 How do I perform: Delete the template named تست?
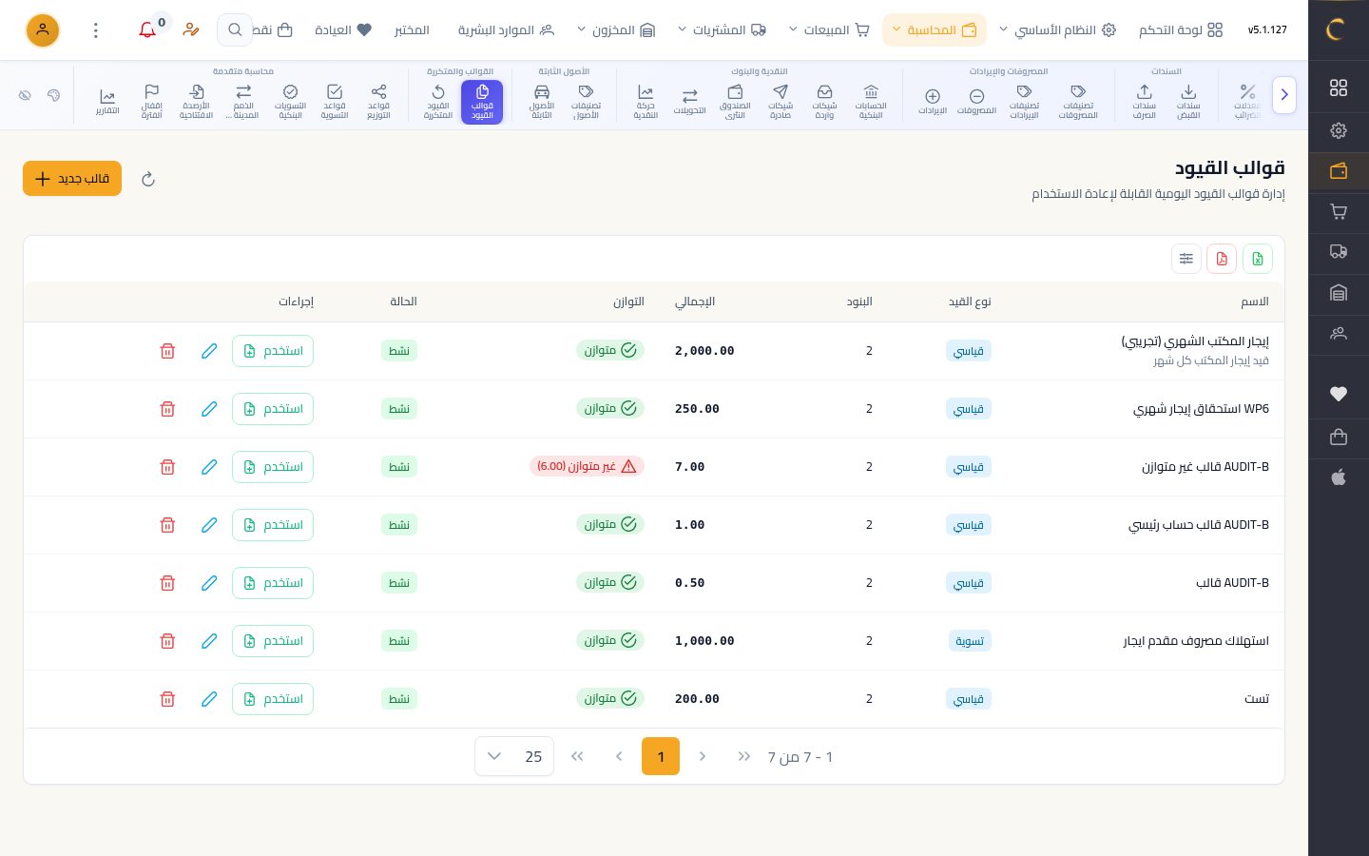(167, 699)
